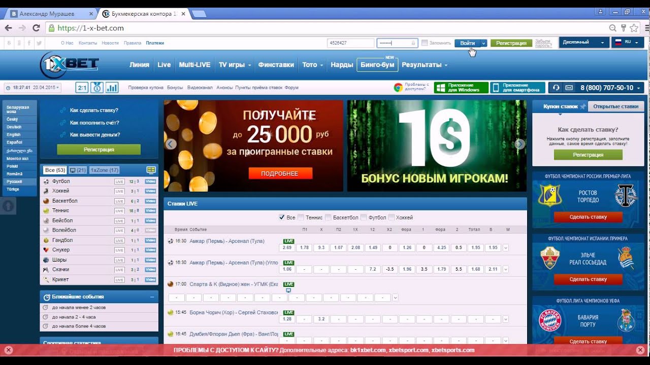Click the login ID field 4526427

[350, 43]
